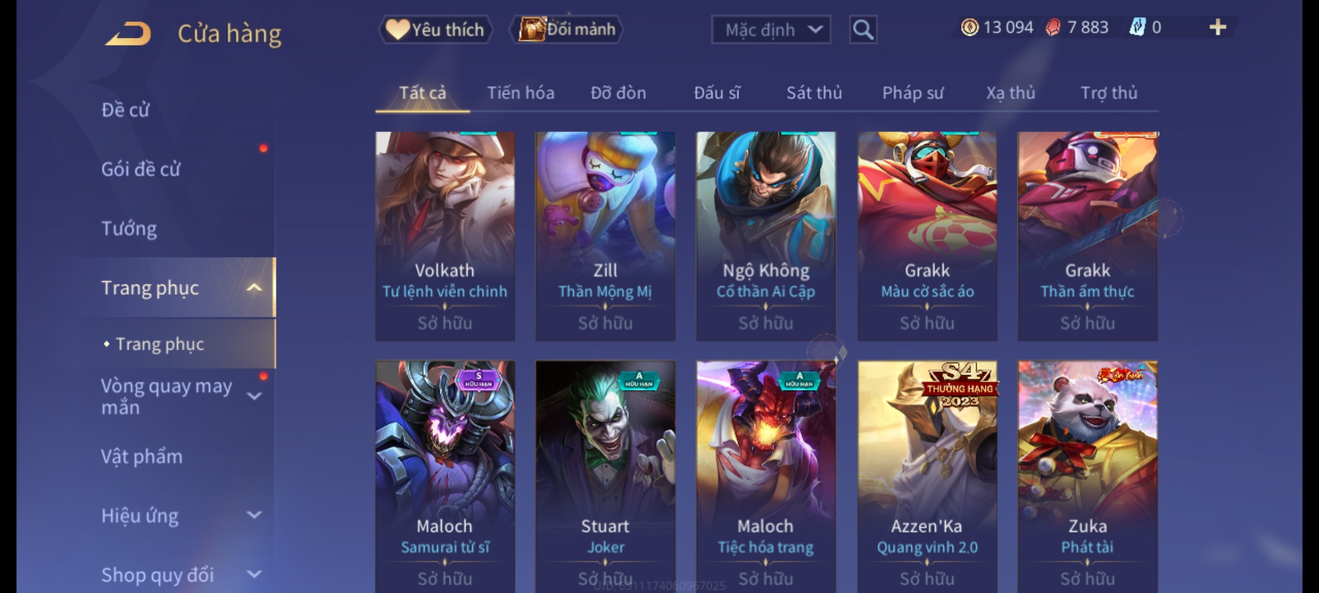Expand the Hiệu ứng sidebar section
This screenshot has width=1319, height=593.
[254, 515]
